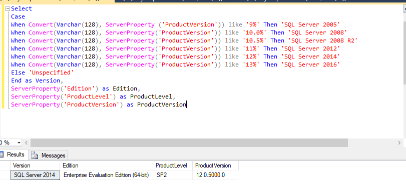Click the horizontal scrollbar right arrow

coord(399,142)
